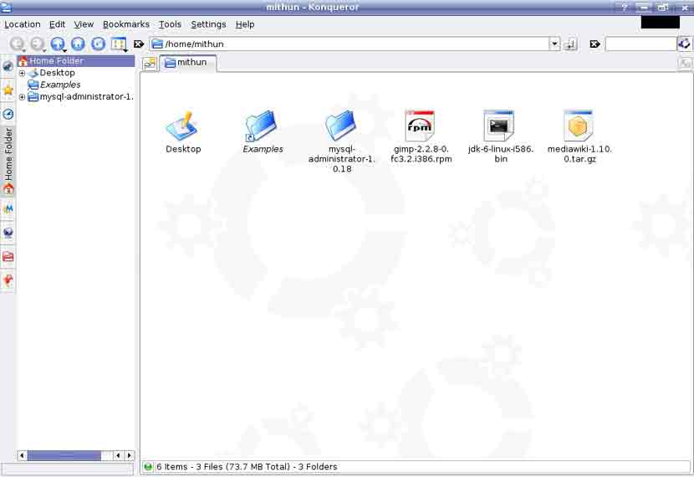The width and height of the screenshot is (694, 477).
Task: Open the Services sidebar panel icon
Action: pyautogui.click(x=8, y=280)
